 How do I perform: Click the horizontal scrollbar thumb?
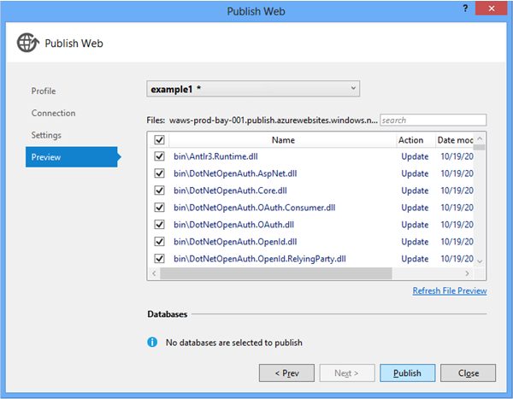(x=276, y=273)
